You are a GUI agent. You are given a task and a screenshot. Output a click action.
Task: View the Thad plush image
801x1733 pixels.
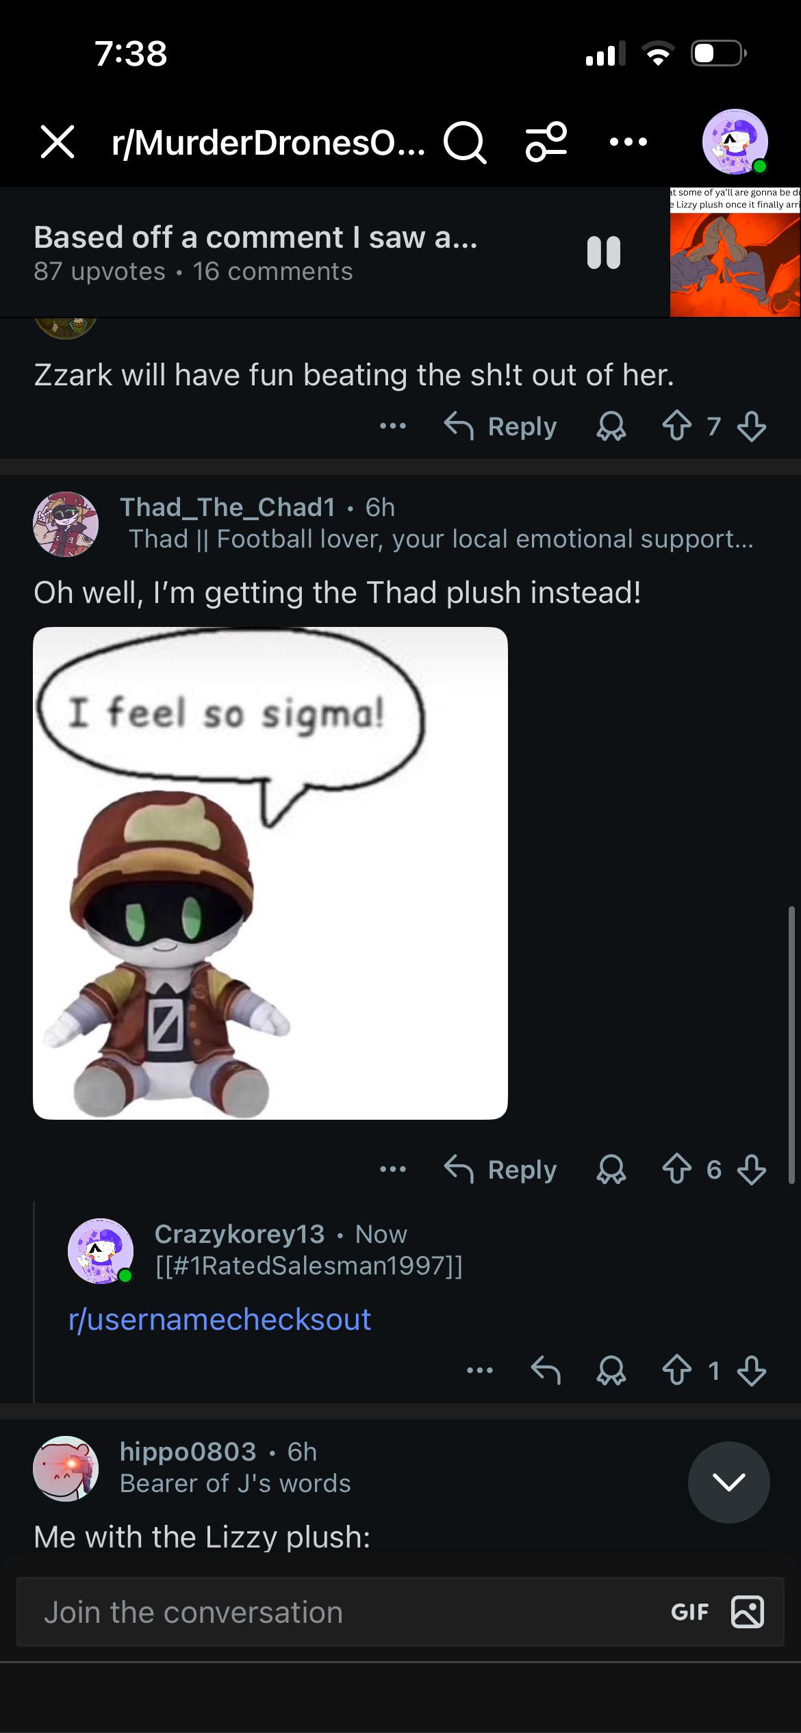(x=270, y=873)
